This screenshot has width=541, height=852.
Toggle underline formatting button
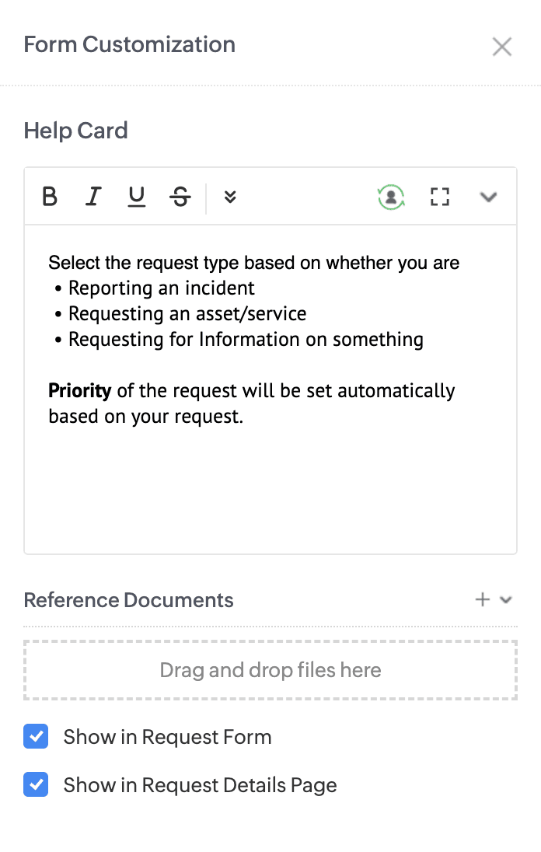coord(136,197)
